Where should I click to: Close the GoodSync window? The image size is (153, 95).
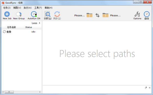(x=148, y=2)
